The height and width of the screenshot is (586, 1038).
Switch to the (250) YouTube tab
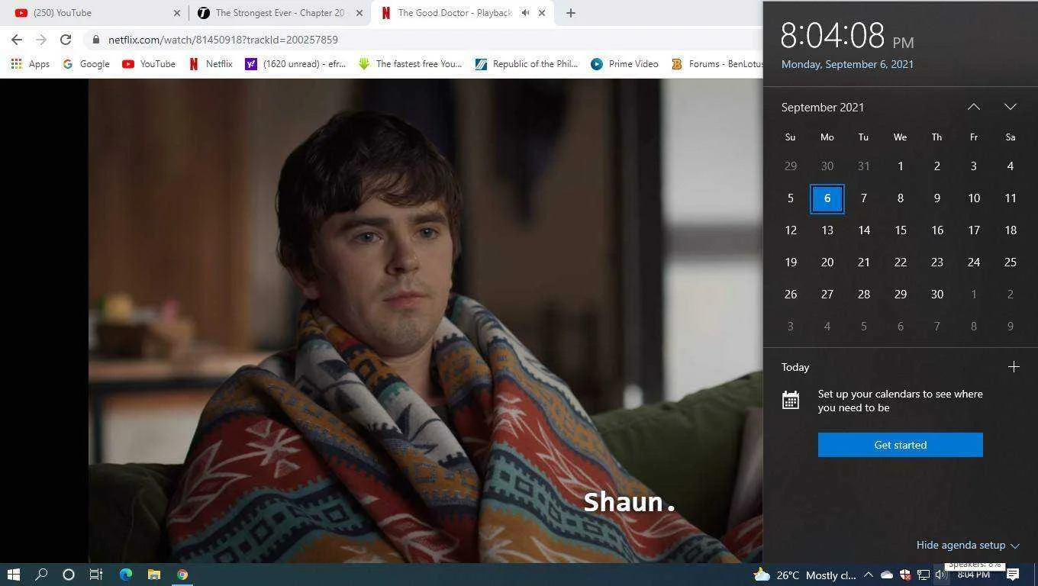click(x=97, y=13)
